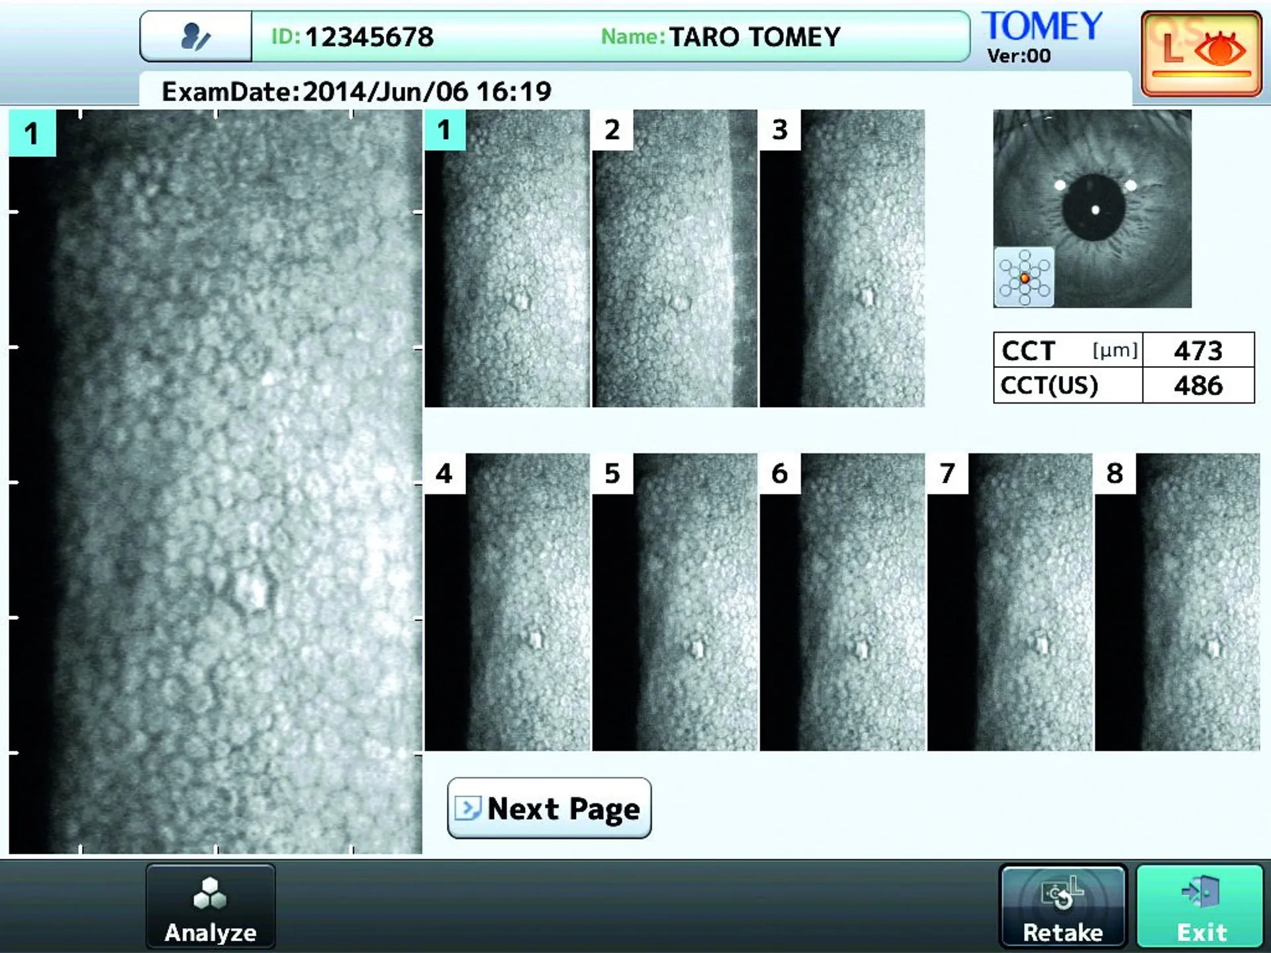The width and height of the screenshot is (1271, 953).
Task: Select endothelium thumbnail number 5
Action: 675,602
